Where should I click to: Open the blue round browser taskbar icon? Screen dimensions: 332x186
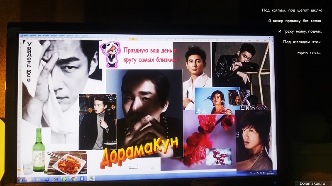(x=47, y=179)
